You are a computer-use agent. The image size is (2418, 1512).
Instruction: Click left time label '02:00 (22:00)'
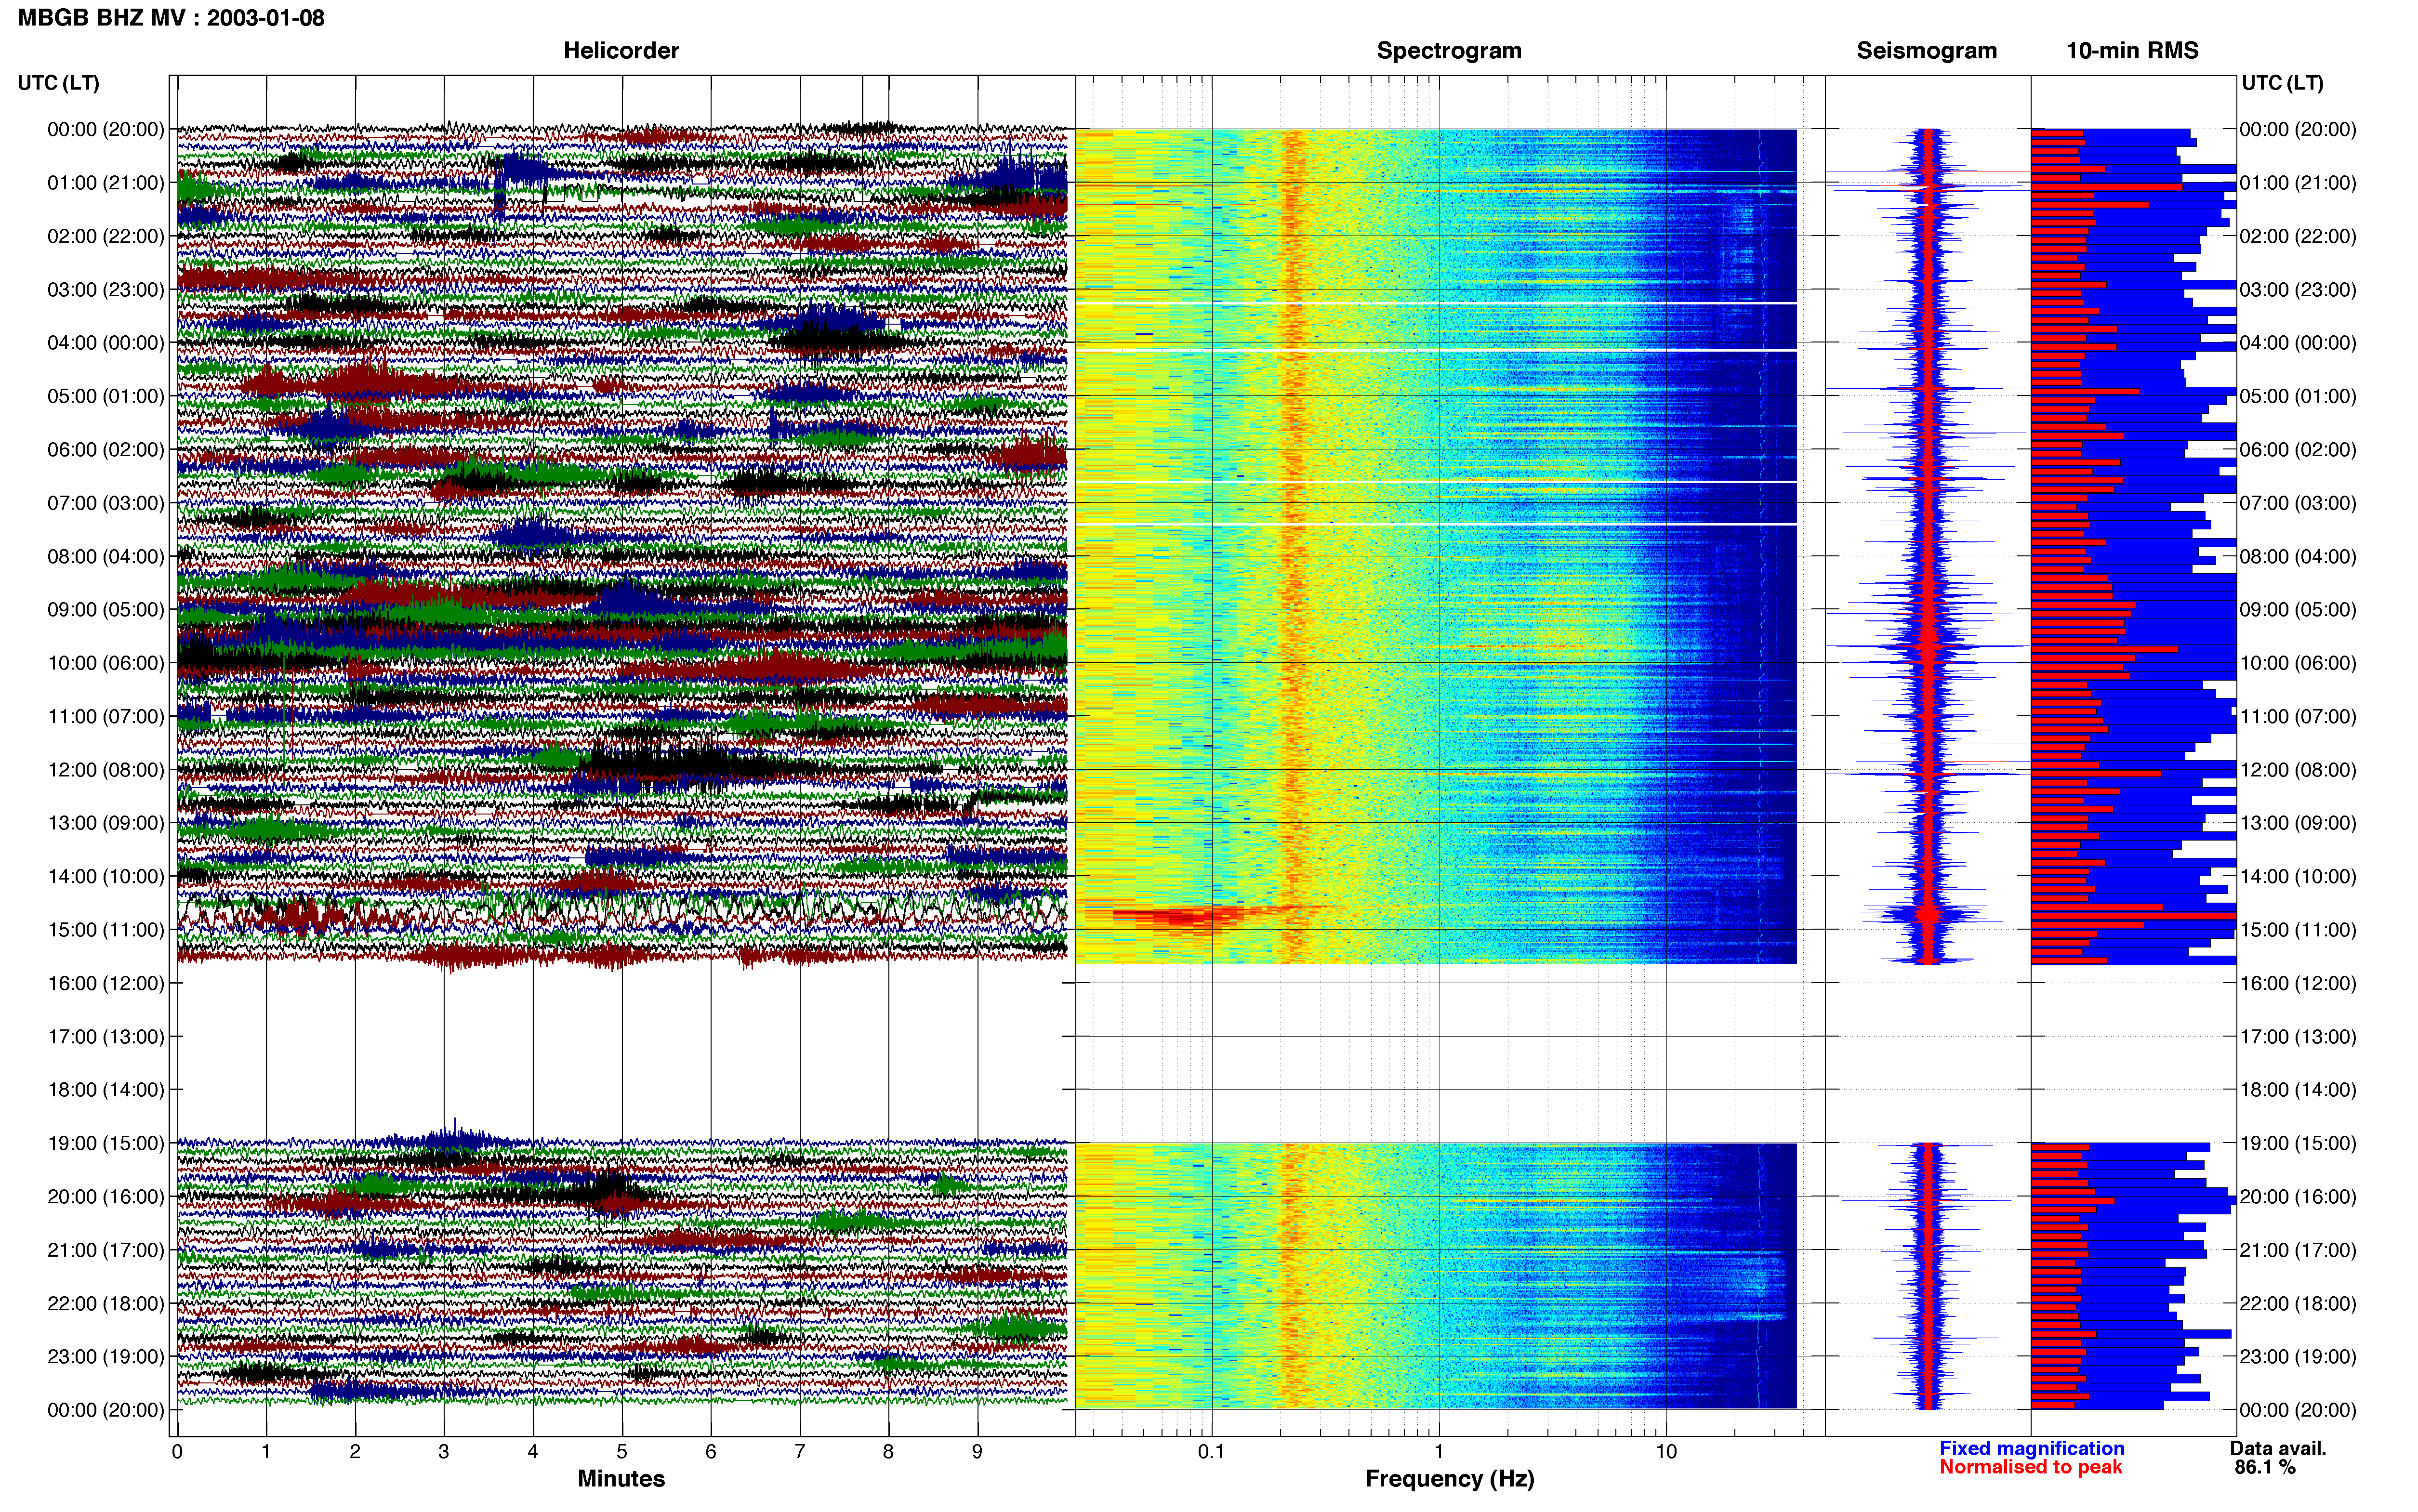point(106,236)
